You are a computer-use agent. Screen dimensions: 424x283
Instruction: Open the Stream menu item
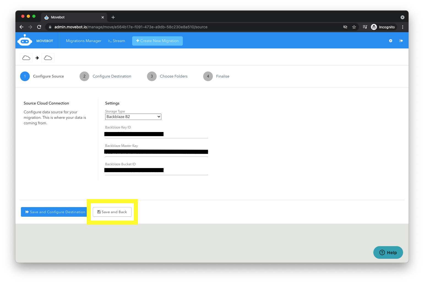click(x=116, y=41)
